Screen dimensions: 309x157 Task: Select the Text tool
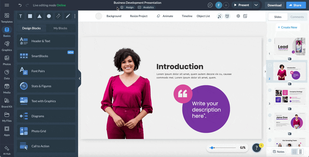click(21, 16)
